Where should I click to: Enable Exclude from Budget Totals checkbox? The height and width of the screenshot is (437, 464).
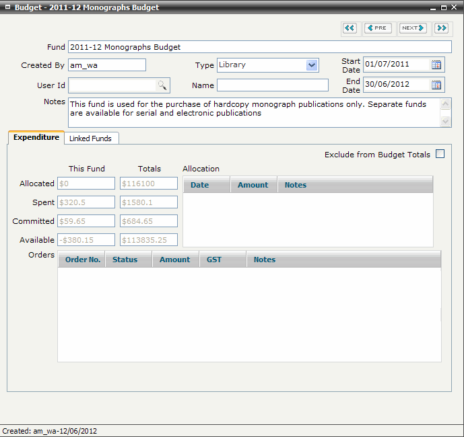coord(440,154)
